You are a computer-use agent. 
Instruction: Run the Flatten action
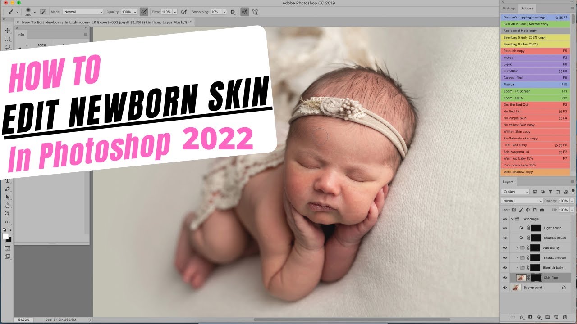tap(536, 85)
